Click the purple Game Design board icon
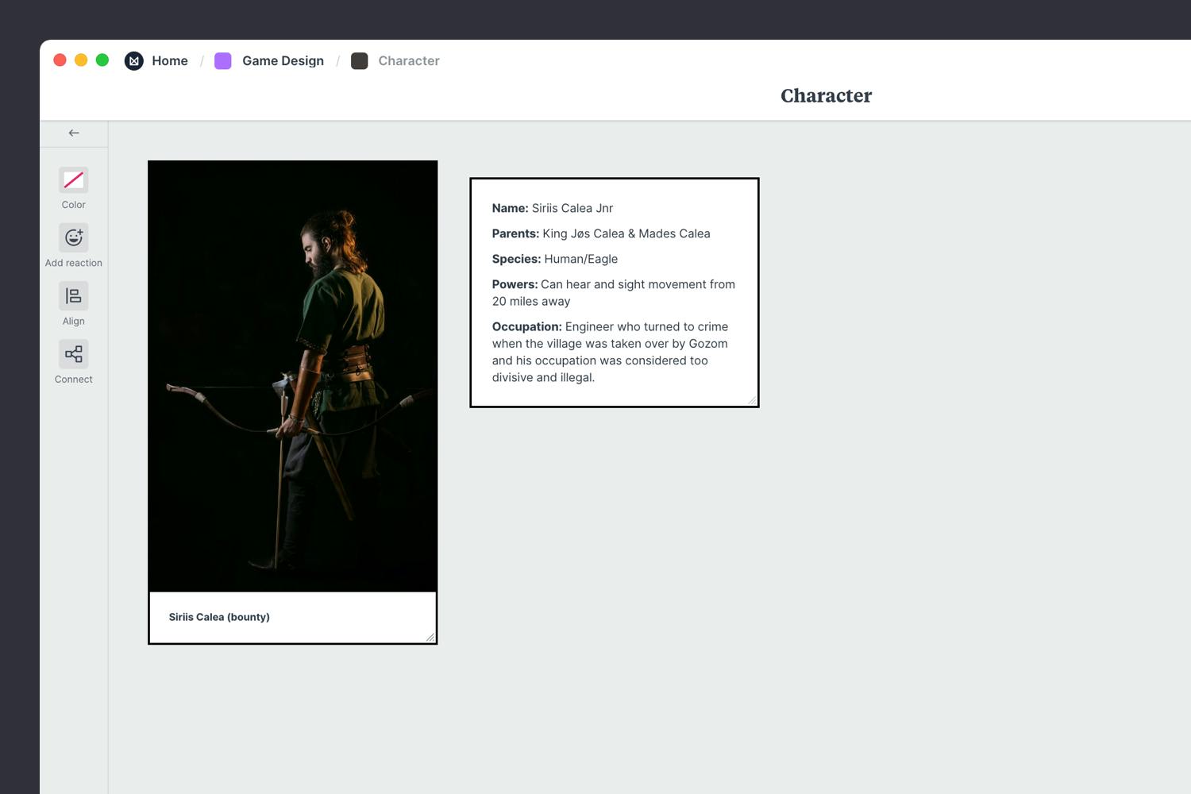The image size is (1191, 794). (x=222, y=60)
